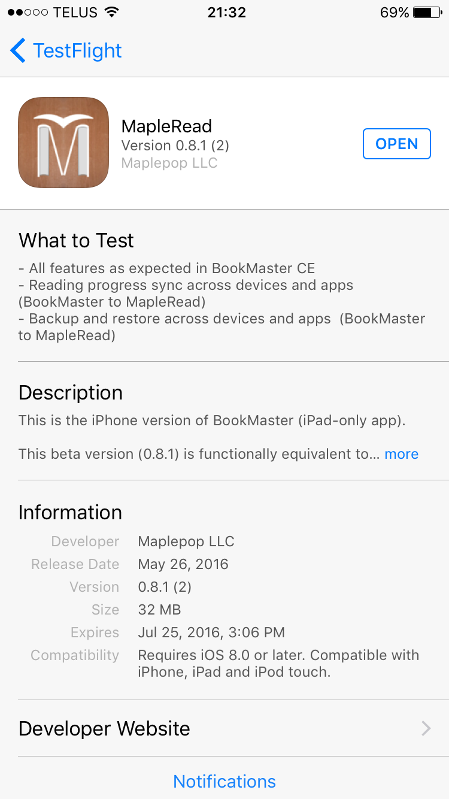Tap the MapleRead app title
Image resolution: width=449 pixels, height=799 pixels.
[167, 126]
